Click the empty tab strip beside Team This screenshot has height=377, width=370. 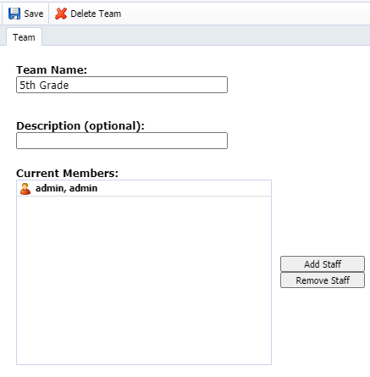point(206,36)
